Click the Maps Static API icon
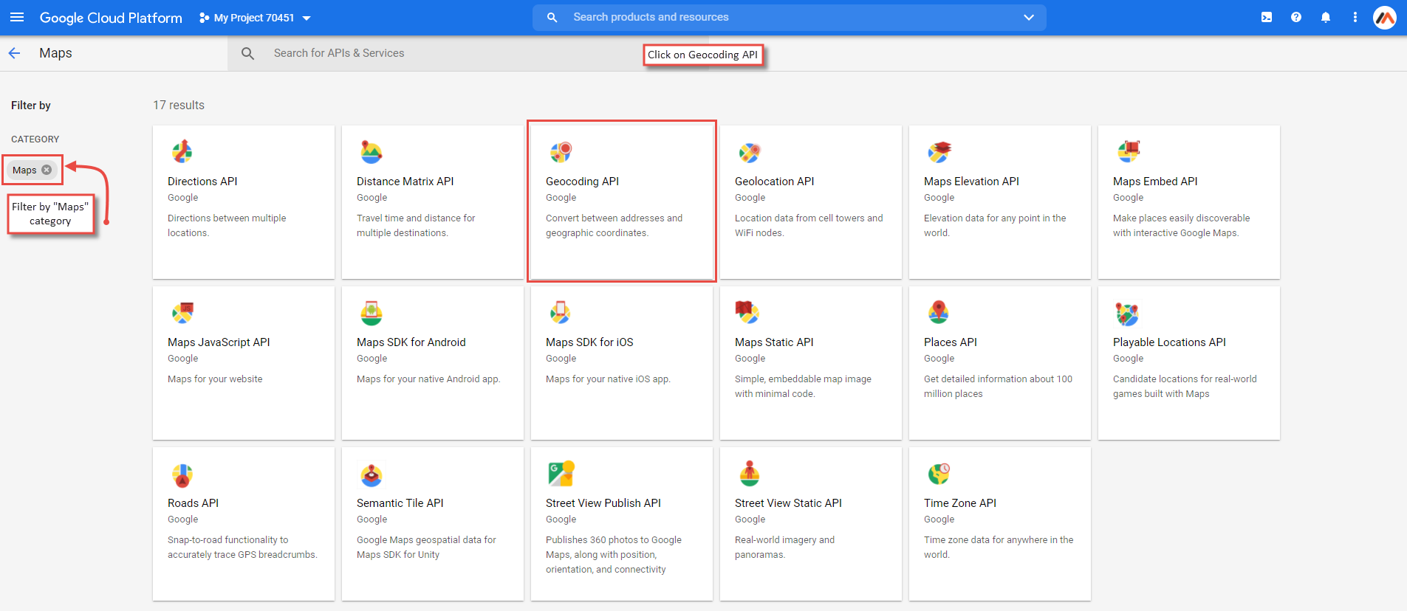 [747, 312]
